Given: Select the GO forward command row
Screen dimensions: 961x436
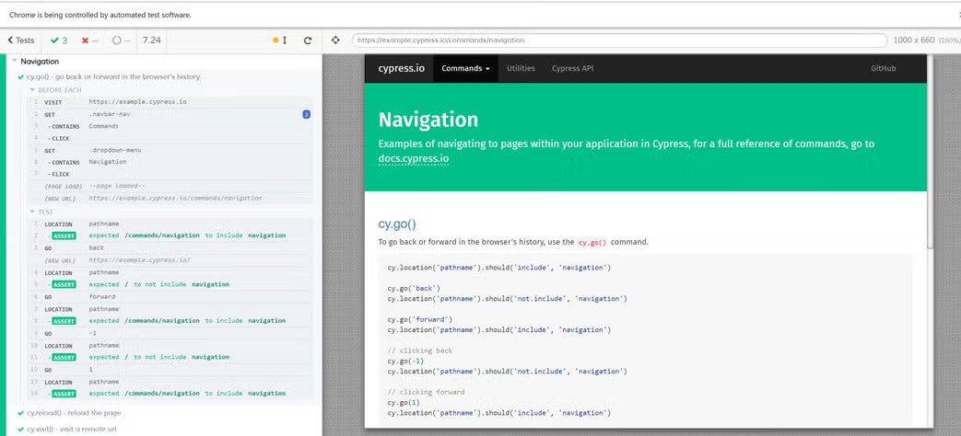Looking at the screenshot, I should point(170,296).
